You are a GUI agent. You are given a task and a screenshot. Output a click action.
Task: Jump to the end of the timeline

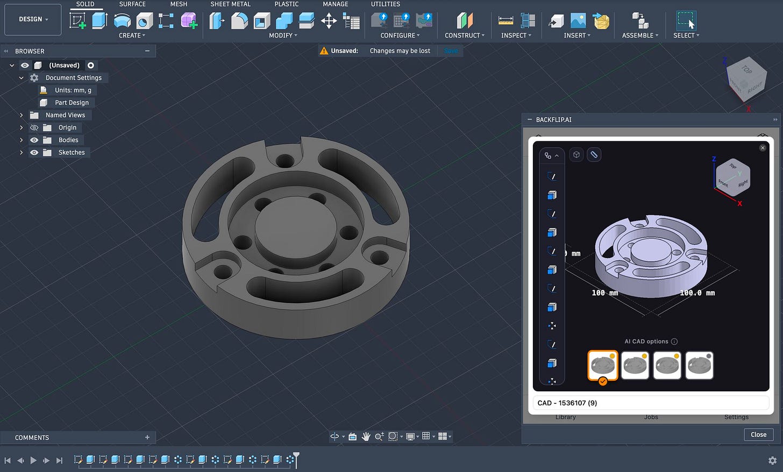[60, 460]
